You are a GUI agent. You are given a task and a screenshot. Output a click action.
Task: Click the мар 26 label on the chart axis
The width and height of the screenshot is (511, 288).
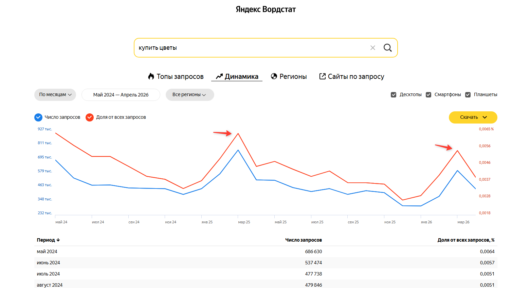point(463,222)
